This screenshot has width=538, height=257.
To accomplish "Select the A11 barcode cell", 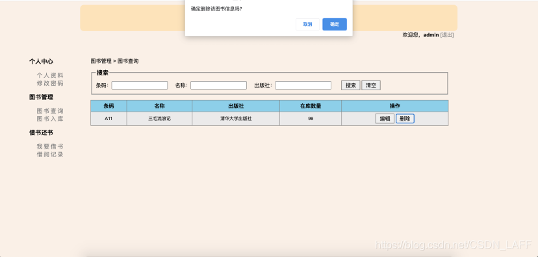I will tap(109, 119).
